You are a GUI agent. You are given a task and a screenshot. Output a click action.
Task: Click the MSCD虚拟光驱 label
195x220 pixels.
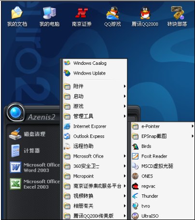coord(157,166)
